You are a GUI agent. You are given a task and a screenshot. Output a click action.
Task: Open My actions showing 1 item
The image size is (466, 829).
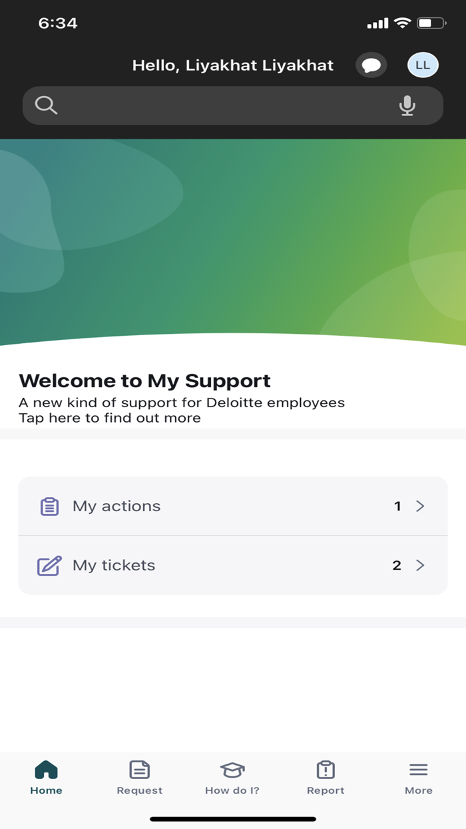coord(233,506)
